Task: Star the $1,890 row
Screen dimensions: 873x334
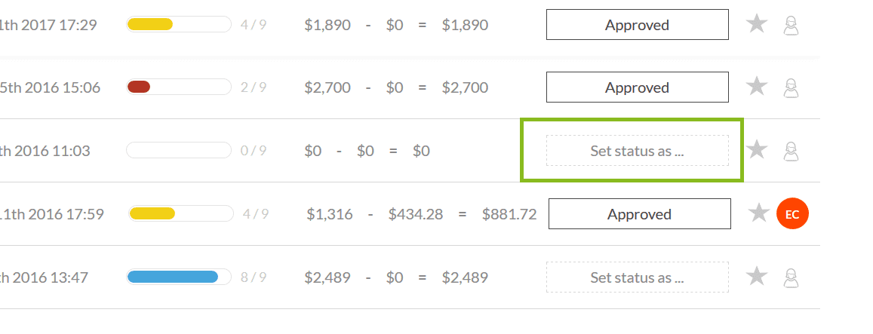Action: [757, 24]
